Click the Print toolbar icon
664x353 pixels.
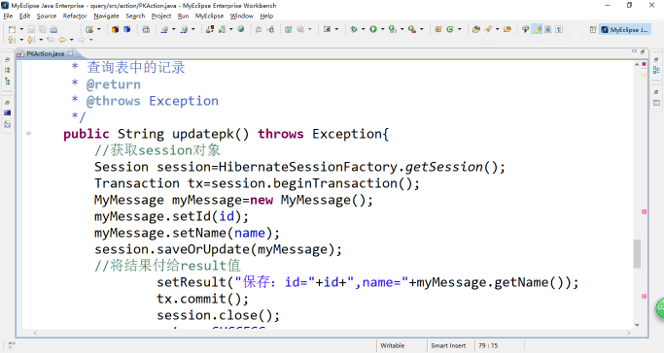[x=53, y=29]
